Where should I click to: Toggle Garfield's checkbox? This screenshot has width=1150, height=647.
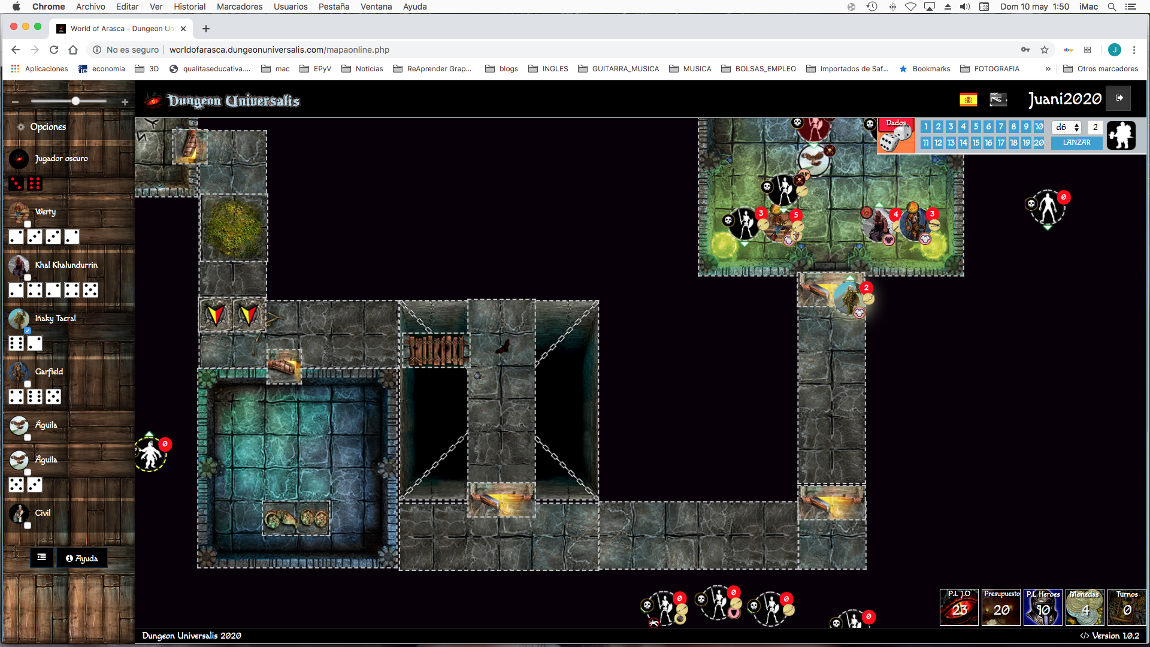click(27, 384)
